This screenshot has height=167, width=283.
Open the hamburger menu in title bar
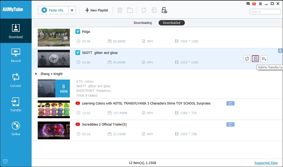260,4
